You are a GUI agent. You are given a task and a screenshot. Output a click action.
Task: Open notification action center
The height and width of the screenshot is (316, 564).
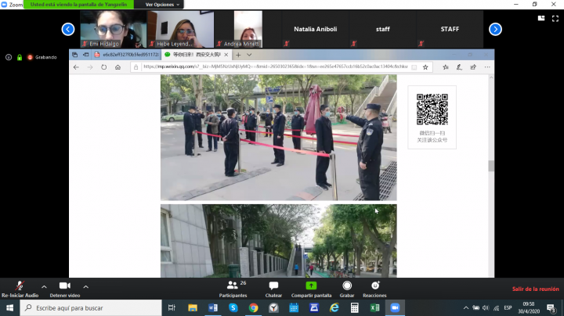[x=551, y=307]
